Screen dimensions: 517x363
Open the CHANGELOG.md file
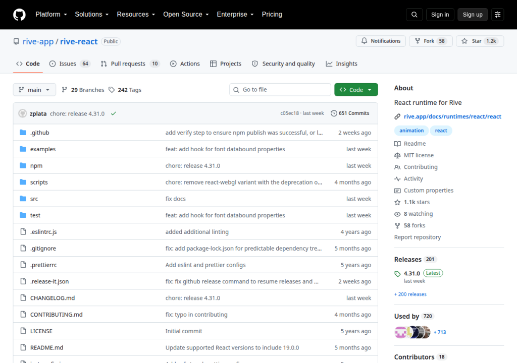point(53,298)
